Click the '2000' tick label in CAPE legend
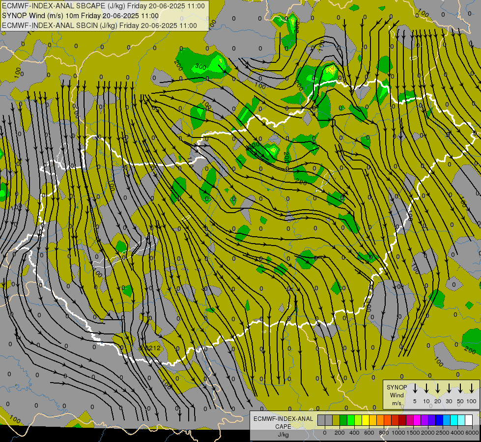 click(428, 433)
